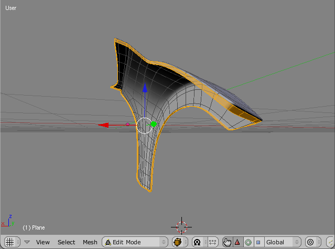The height and width of the screenshot is (249, 335).
Task: Open the window type selector grid icon
Action: click(12, 242)
